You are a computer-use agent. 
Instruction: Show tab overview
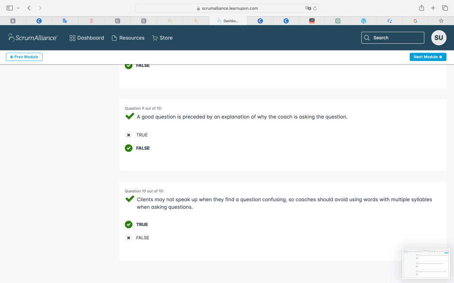click(445, 8)
